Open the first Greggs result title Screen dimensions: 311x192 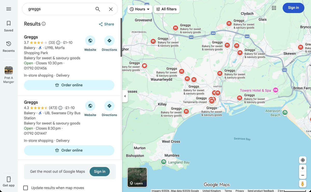31,37
